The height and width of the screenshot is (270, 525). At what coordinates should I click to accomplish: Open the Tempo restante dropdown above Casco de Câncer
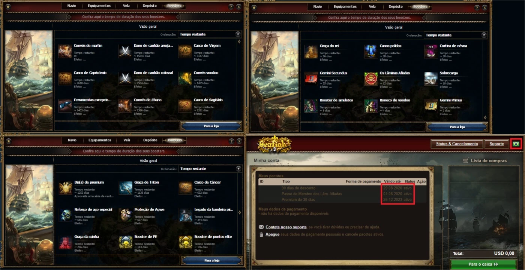210,169
